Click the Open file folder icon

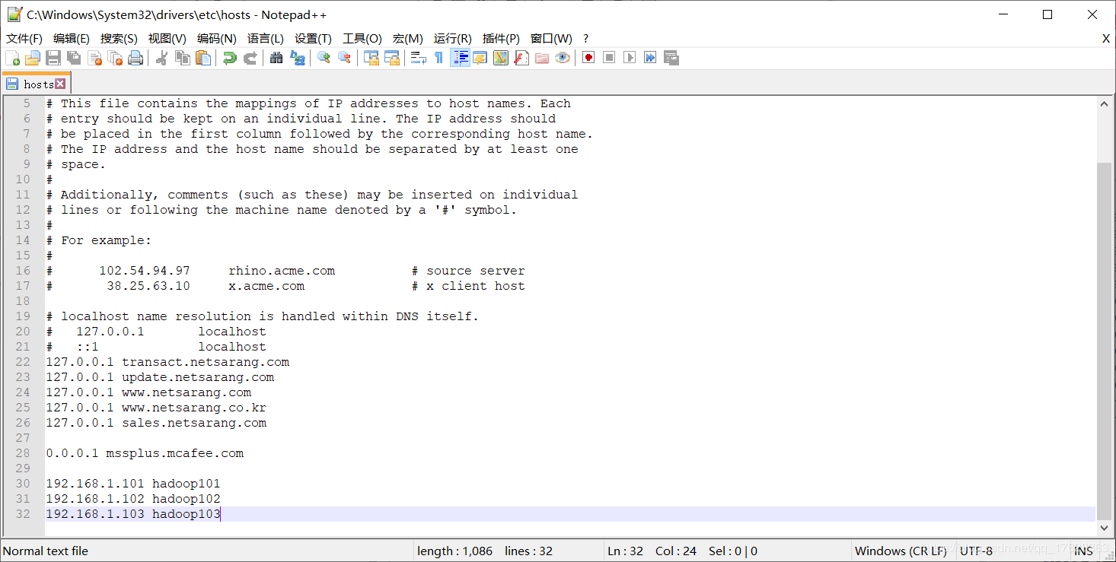click(33, 58)
